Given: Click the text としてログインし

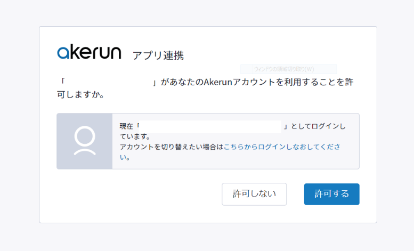Looking at the screenshot, I should 318,126.
